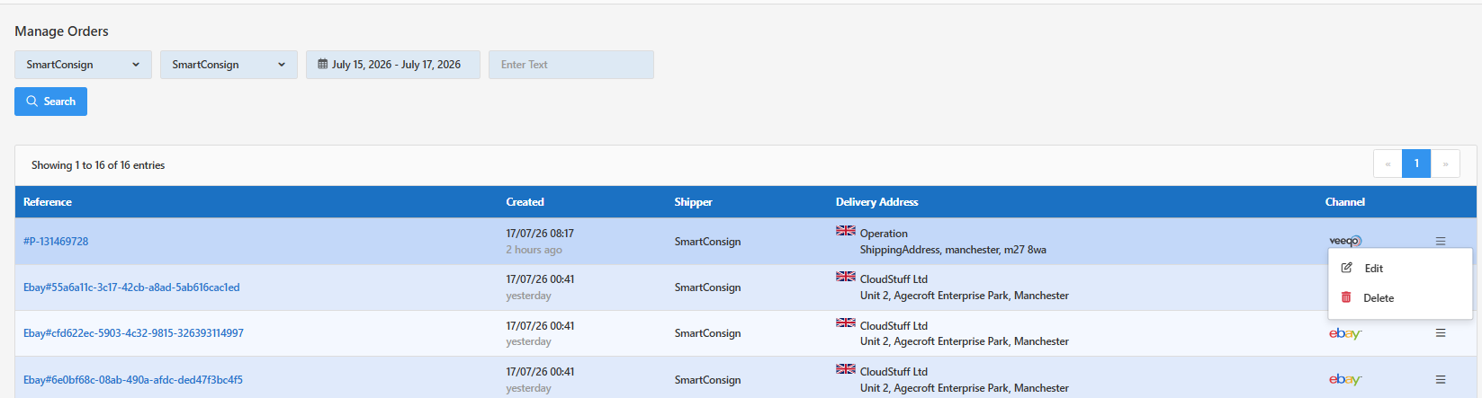Click the eBay logo in Ebay#6e0bf68c row
Screen dimensions: 1482x398
pyautogui.click(x=1345, y=379)
